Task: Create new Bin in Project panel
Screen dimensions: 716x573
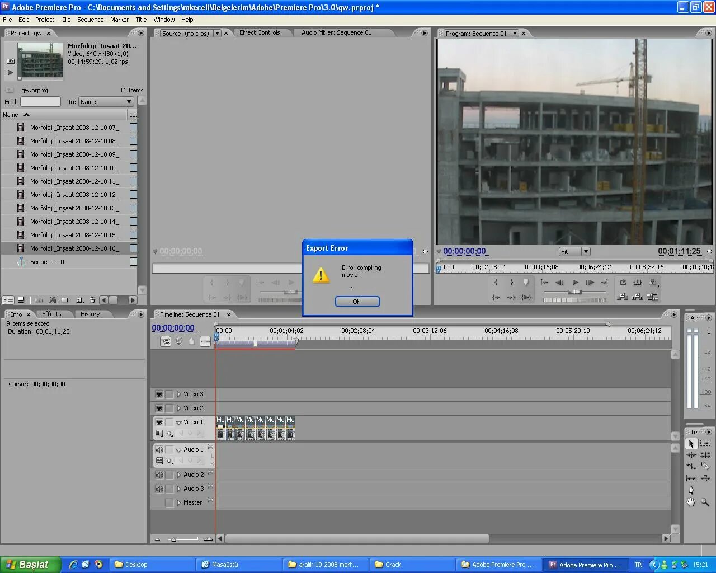Action: (65, 300)
